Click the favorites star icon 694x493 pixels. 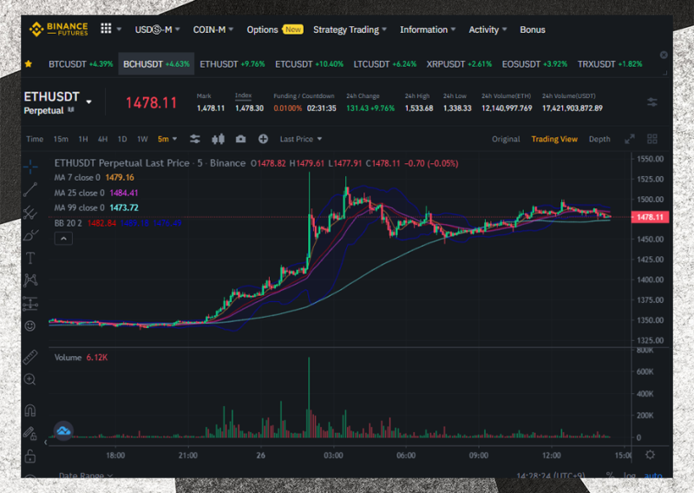tap(29, 63)
